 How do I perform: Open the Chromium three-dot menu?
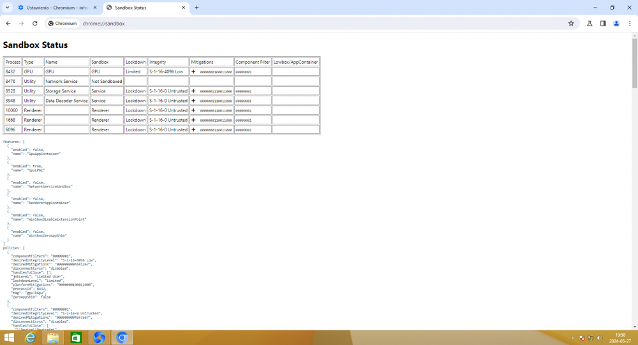click(630, 24)
